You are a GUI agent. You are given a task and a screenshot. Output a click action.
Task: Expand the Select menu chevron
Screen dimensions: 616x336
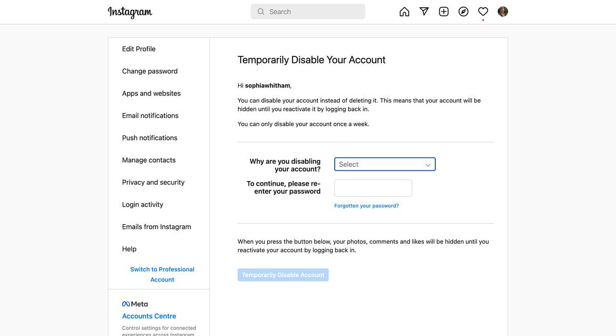tap(428, 164)
